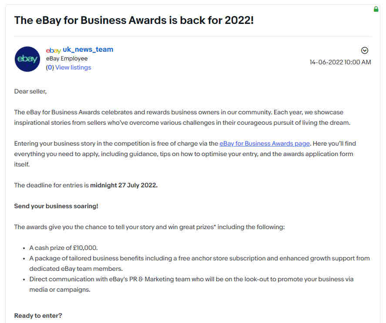
Task: Click the Ready to enter heading
Action: click(x=38, y=315)
